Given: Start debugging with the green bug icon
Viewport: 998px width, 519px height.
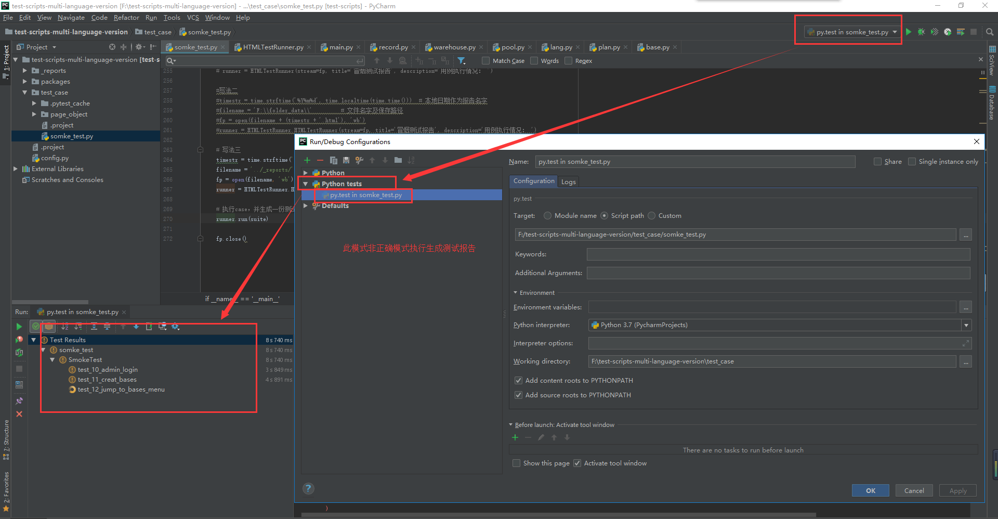Looking at the screenshot, I should 921,32.
